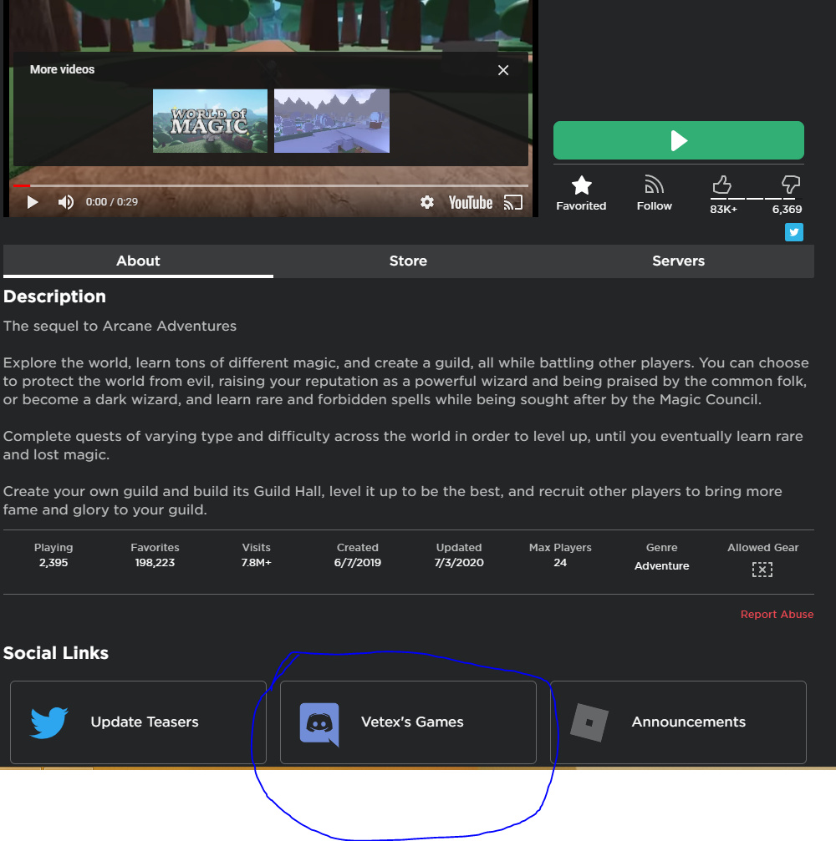This screenshot has height=841, width=836.
Task: Click the Playing count 2,395
Action: (54, 563)
